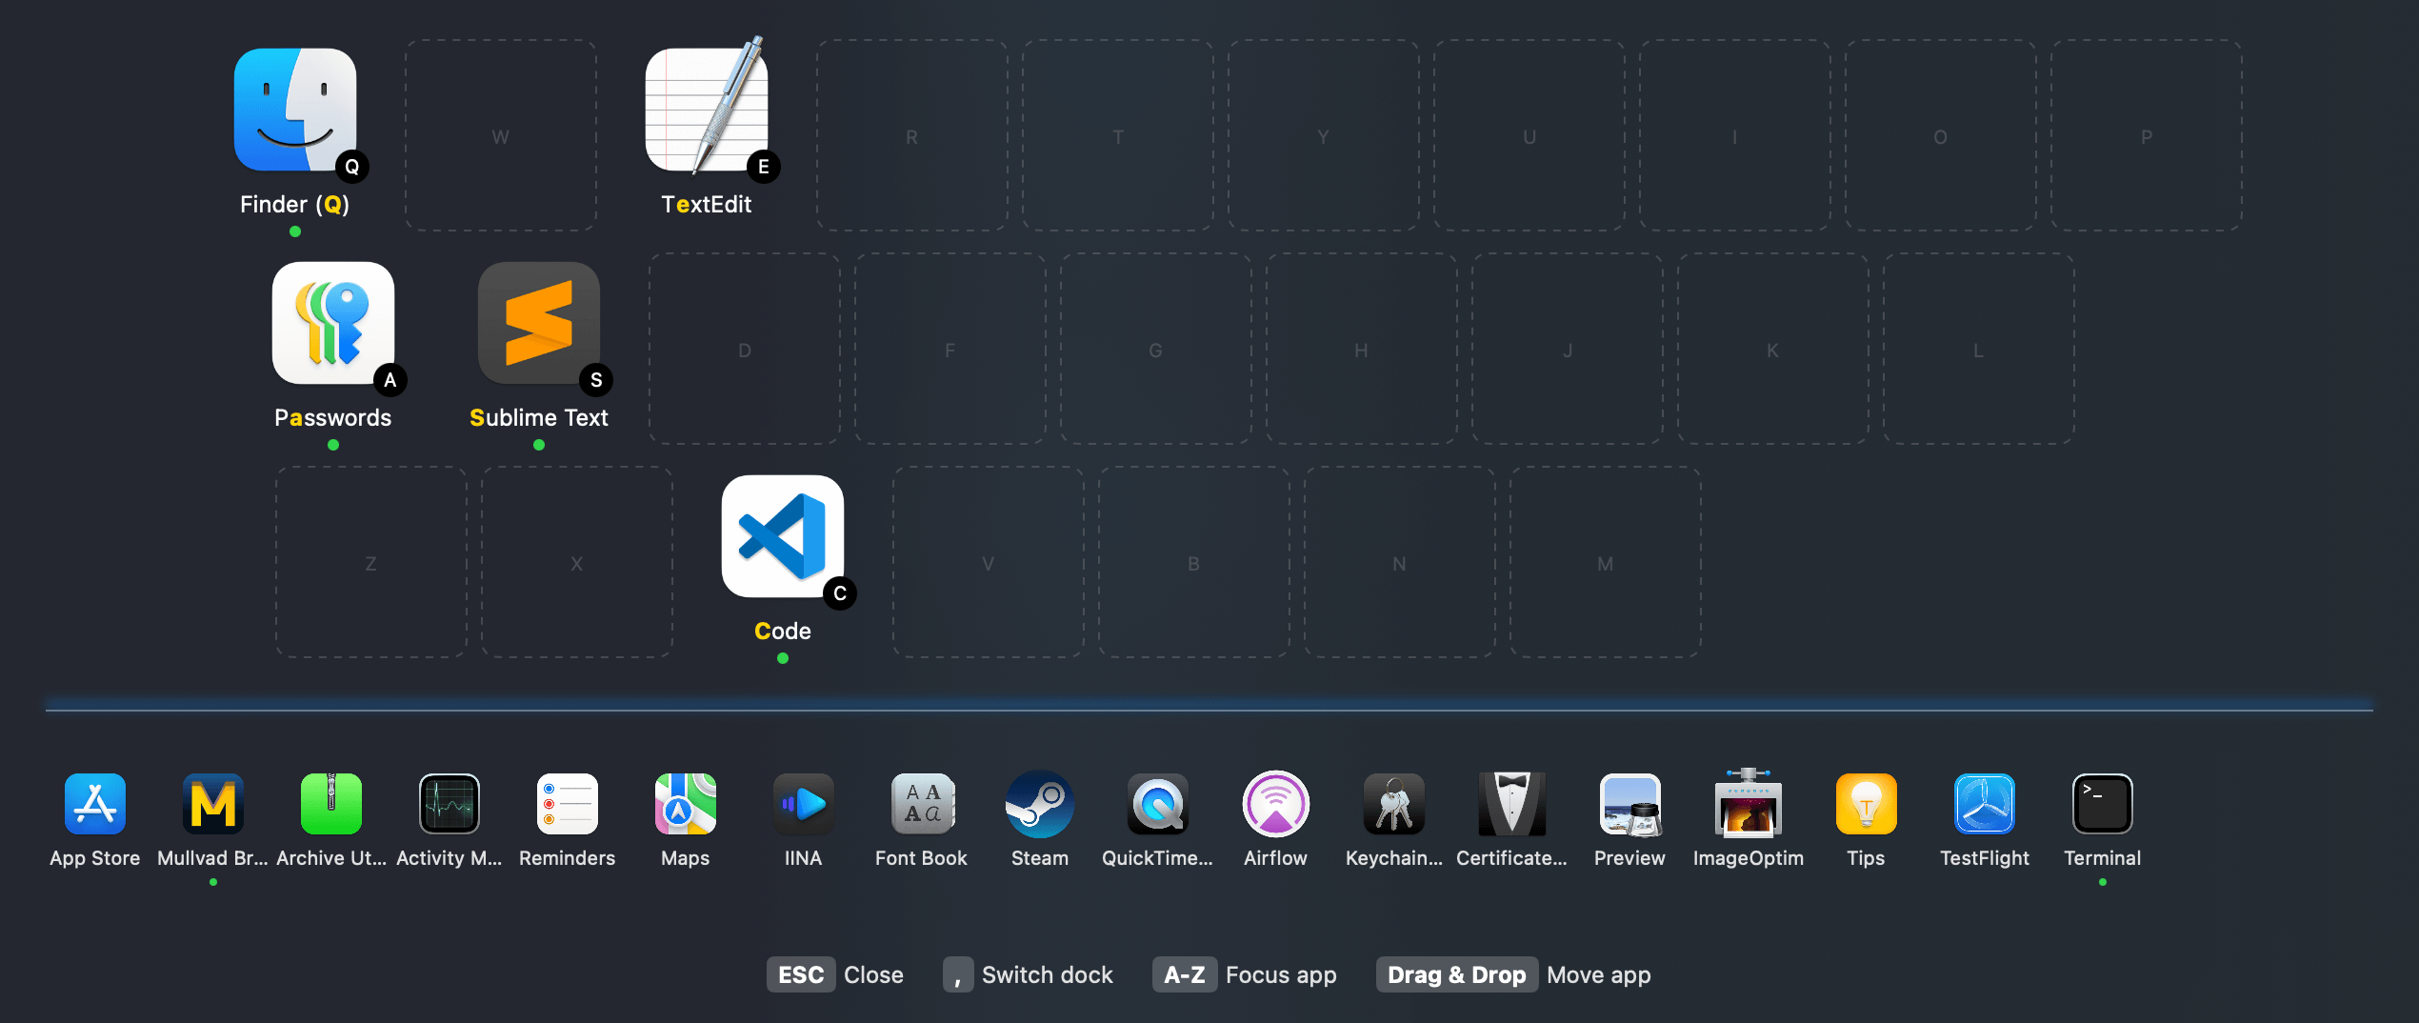Click the ImageOptim app icon

click(1749, 804)
